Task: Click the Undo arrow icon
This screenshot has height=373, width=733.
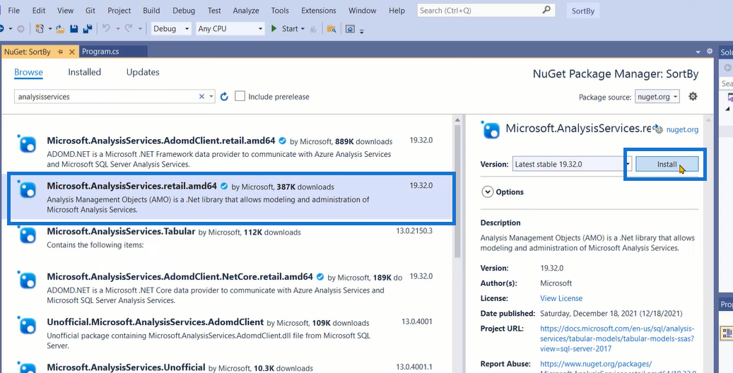Action: click(x=106, y=28)
